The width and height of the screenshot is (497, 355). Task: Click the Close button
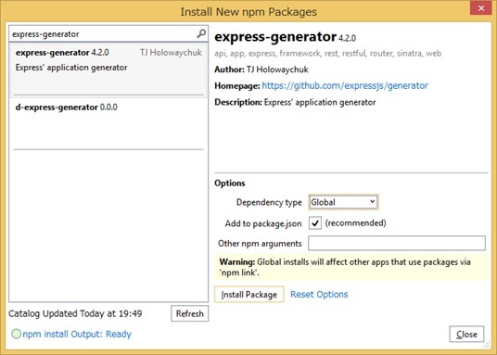[x=466, y=334]
